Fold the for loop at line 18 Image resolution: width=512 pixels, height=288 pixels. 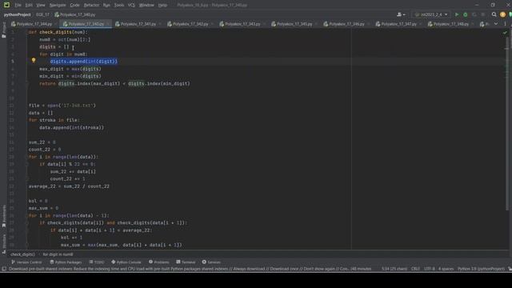[x=27, y=157]
